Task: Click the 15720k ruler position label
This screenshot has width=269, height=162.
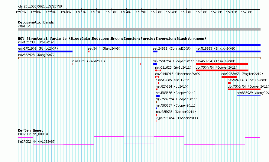Action: coord(246,12)
